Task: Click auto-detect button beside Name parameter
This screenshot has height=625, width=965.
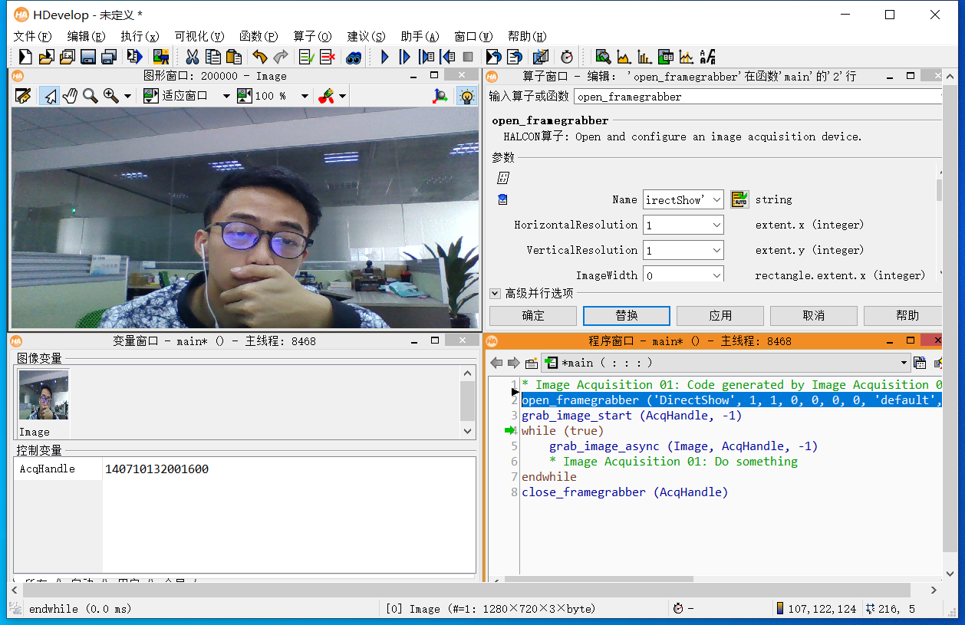Action: [739, 199]
